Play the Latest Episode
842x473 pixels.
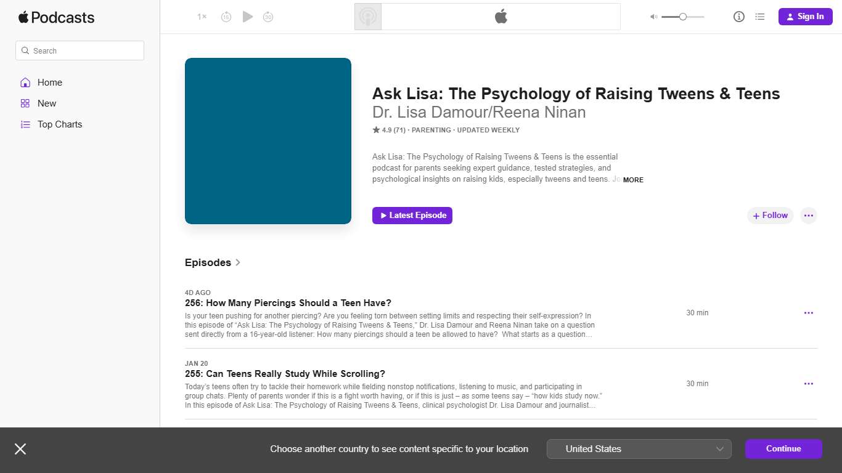click(412, 215)
